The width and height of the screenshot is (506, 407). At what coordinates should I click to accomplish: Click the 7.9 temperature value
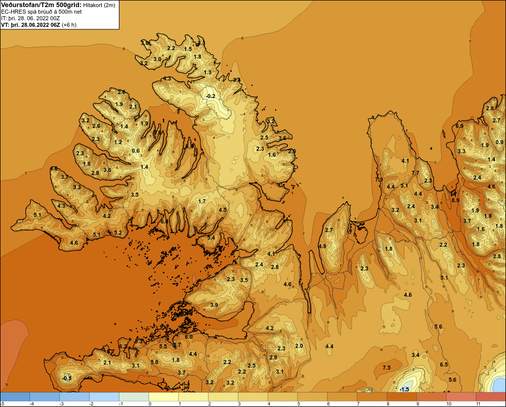379,179
